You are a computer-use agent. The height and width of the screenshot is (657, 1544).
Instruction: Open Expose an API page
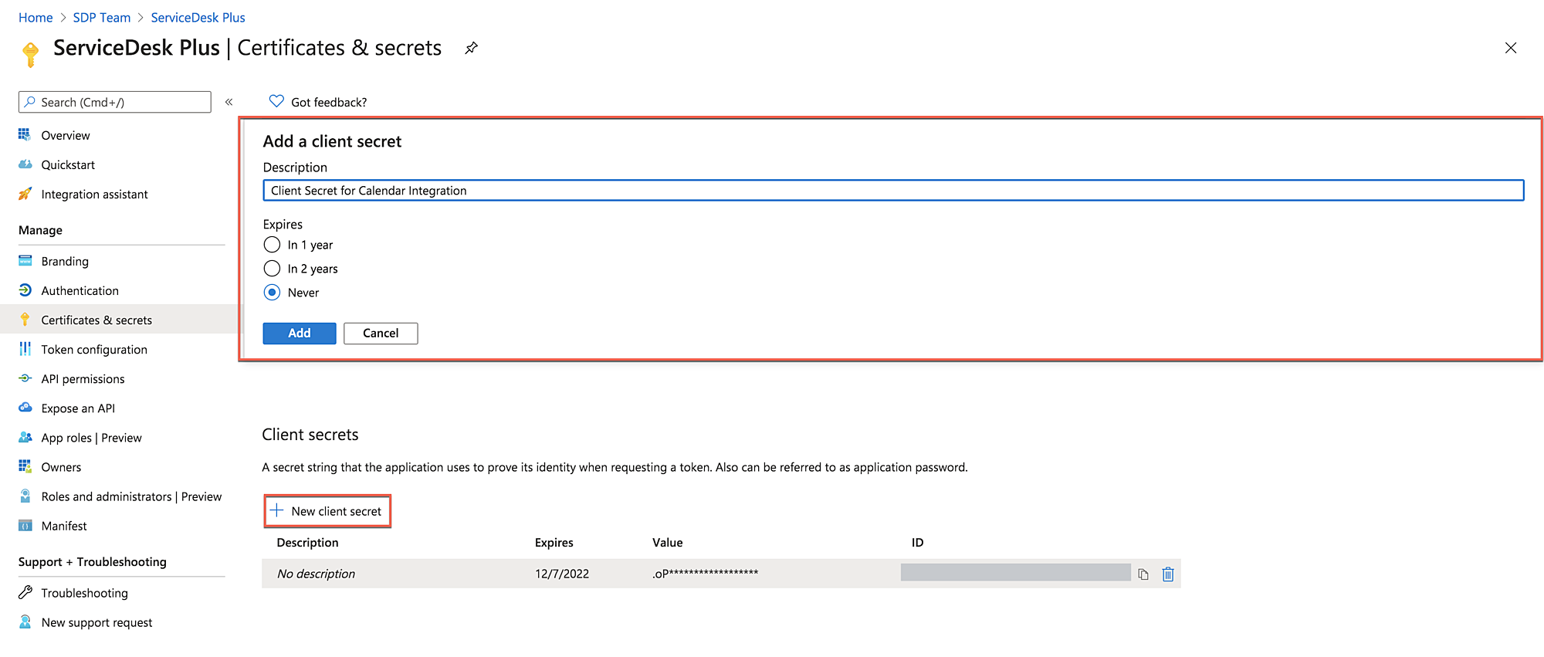(x=78, y=408)
